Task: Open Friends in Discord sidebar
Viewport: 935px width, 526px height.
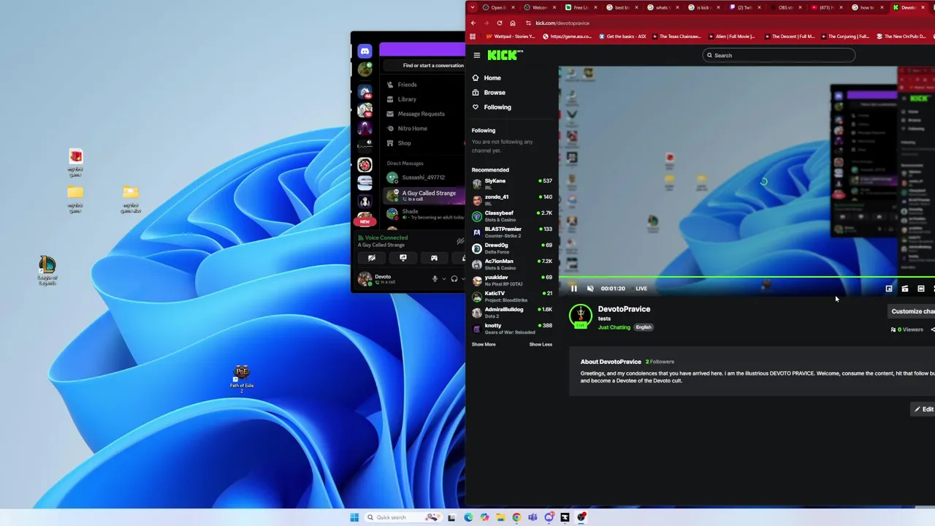Action: click(422, 85)
